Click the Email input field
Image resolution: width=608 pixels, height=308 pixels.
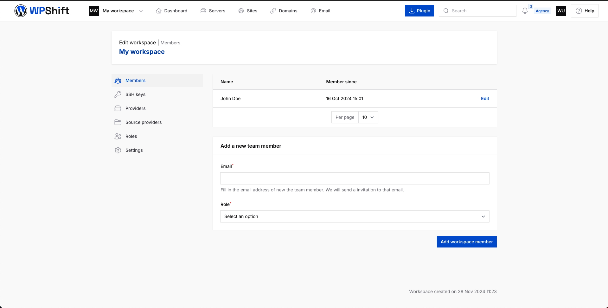(x=355, y=178)
